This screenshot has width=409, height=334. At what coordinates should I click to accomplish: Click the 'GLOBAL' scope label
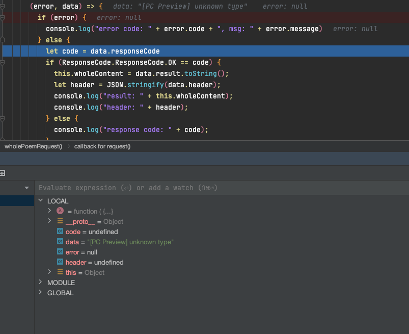point(60,293)
